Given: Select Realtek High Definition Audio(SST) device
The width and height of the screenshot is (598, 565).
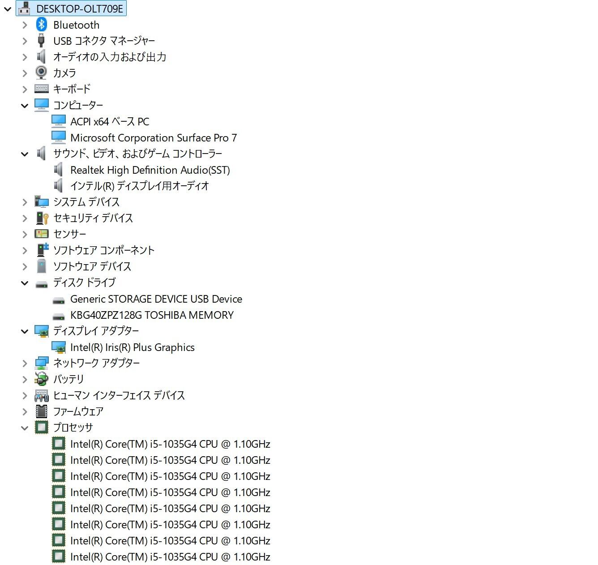Looking at the screenshot, I should point(150,170).
